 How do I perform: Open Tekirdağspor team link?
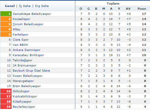(x=22, y=60)
